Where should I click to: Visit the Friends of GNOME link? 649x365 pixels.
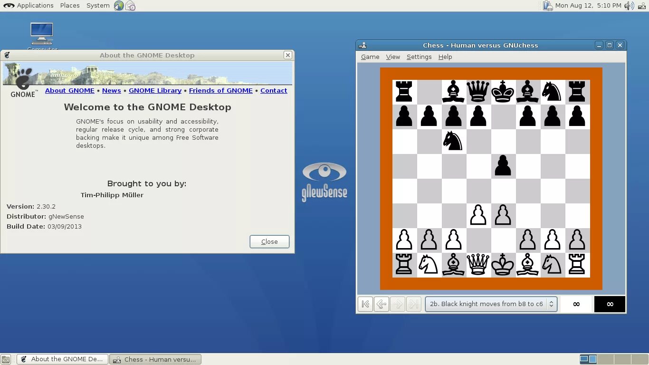point(221,90)
